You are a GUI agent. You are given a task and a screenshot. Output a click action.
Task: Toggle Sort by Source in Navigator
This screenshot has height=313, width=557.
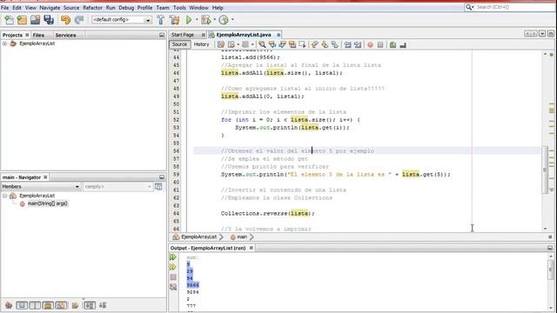tap(103, 305)
